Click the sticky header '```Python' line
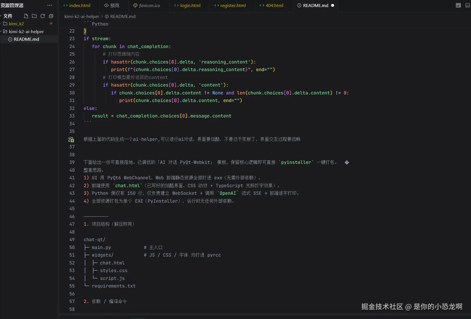 tap(96, 24)
